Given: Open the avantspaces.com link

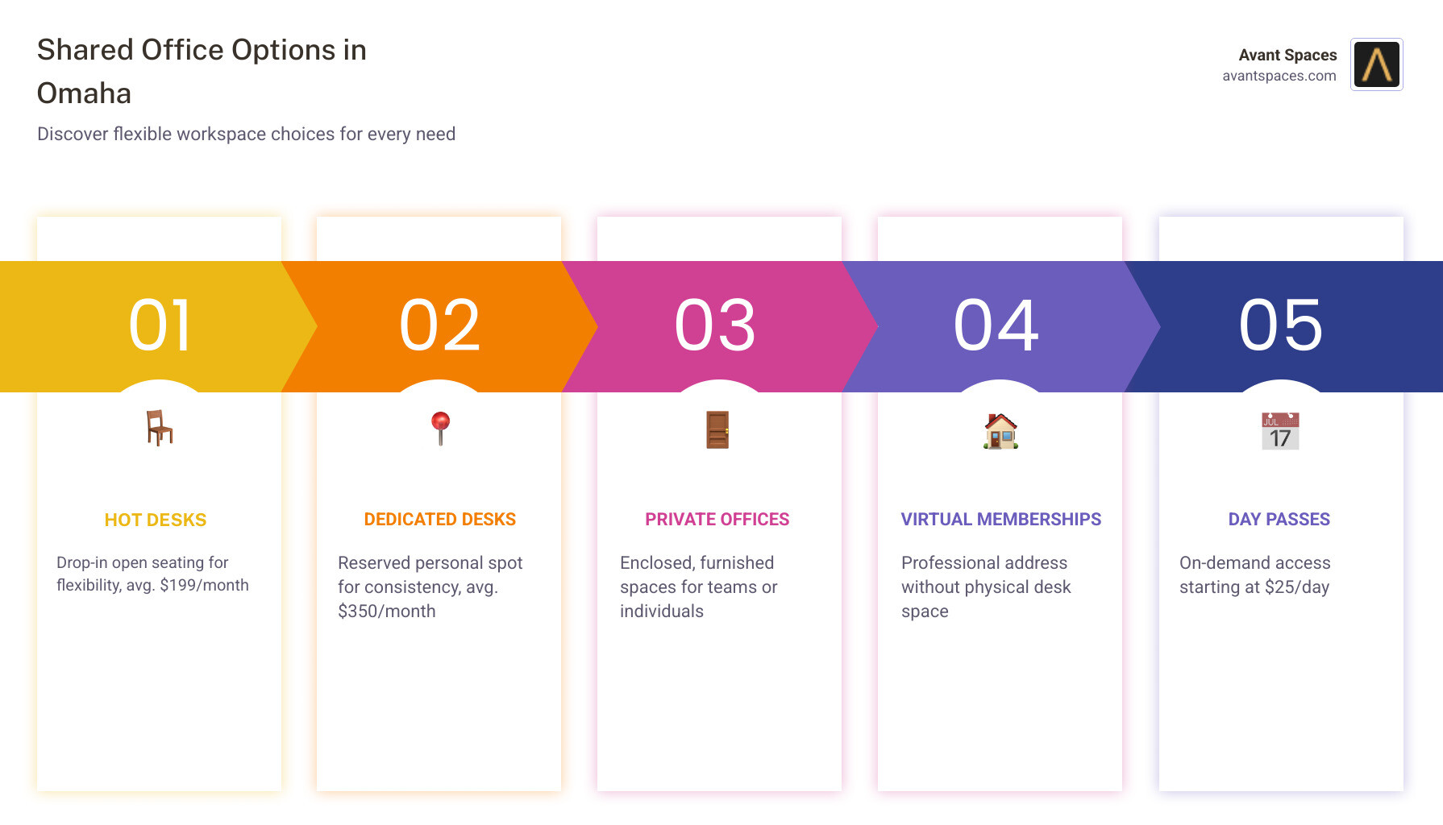Looking at the screenshot, I should [x=1279, y=76].
